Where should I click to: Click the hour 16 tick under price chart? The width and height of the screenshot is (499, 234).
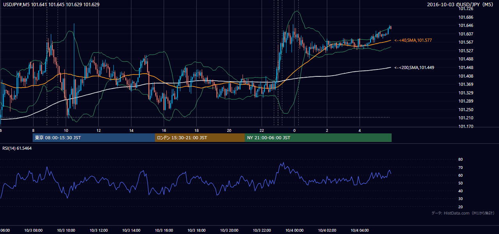point(164,130)
